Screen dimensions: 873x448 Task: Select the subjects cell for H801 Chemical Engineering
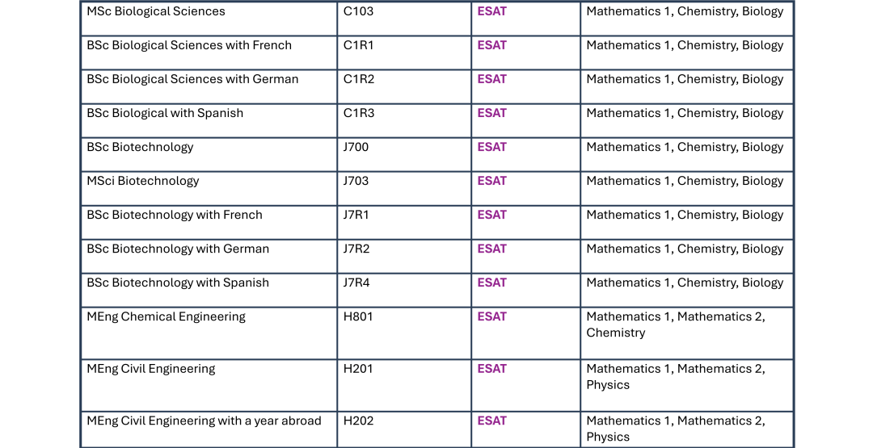(676, 324)
